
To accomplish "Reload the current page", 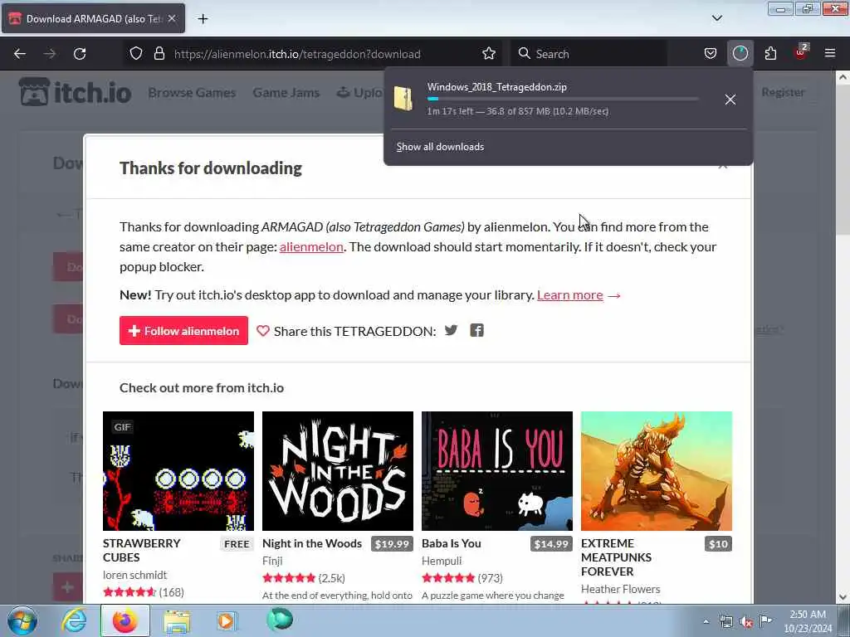I will 80,54.
